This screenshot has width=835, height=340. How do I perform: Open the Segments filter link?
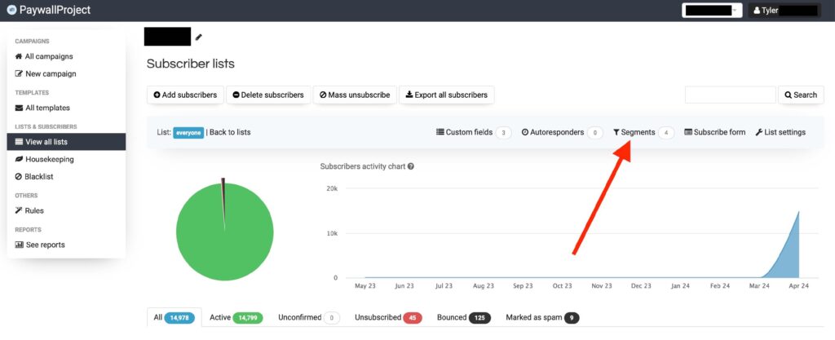(x=634, y=132)
